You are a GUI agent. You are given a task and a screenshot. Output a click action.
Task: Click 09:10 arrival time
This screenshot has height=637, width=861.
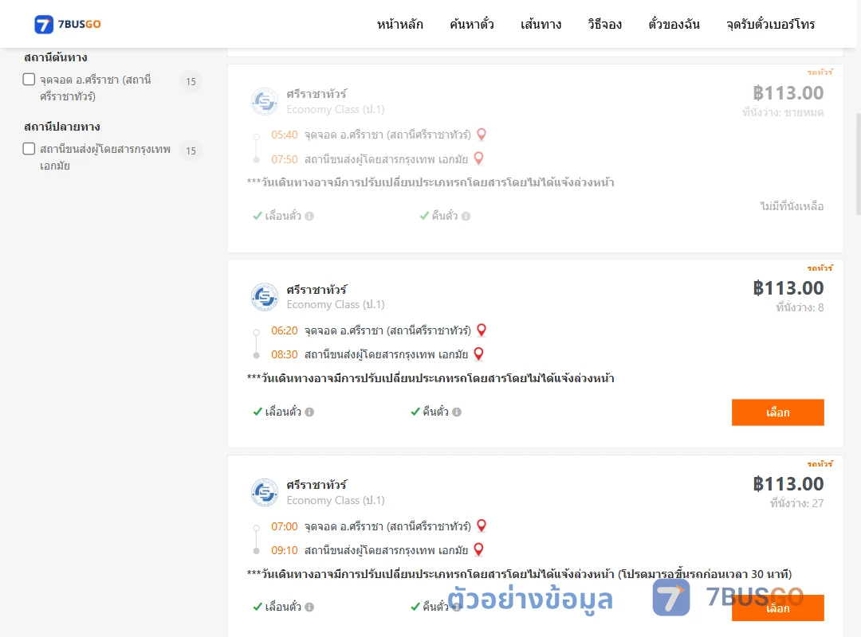tap(285, 550)
